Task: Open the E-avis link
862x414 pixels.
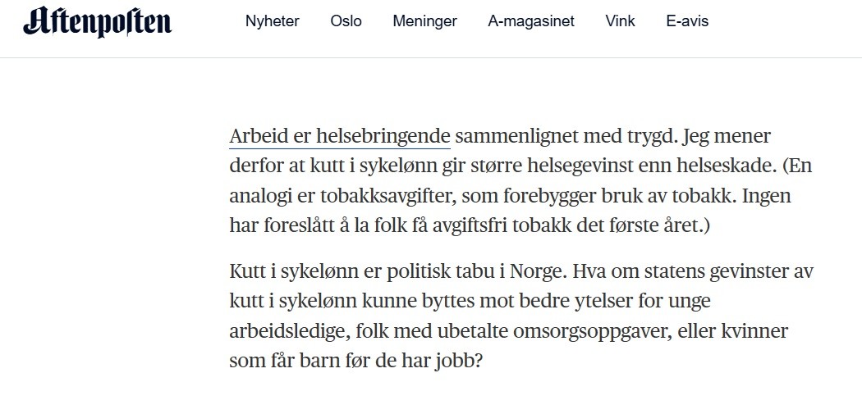Action: point(687,21)
